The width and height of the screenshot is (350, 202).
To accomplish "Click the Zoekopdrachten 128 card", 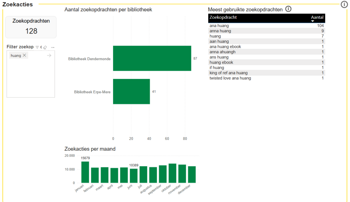I will (31, 27).
